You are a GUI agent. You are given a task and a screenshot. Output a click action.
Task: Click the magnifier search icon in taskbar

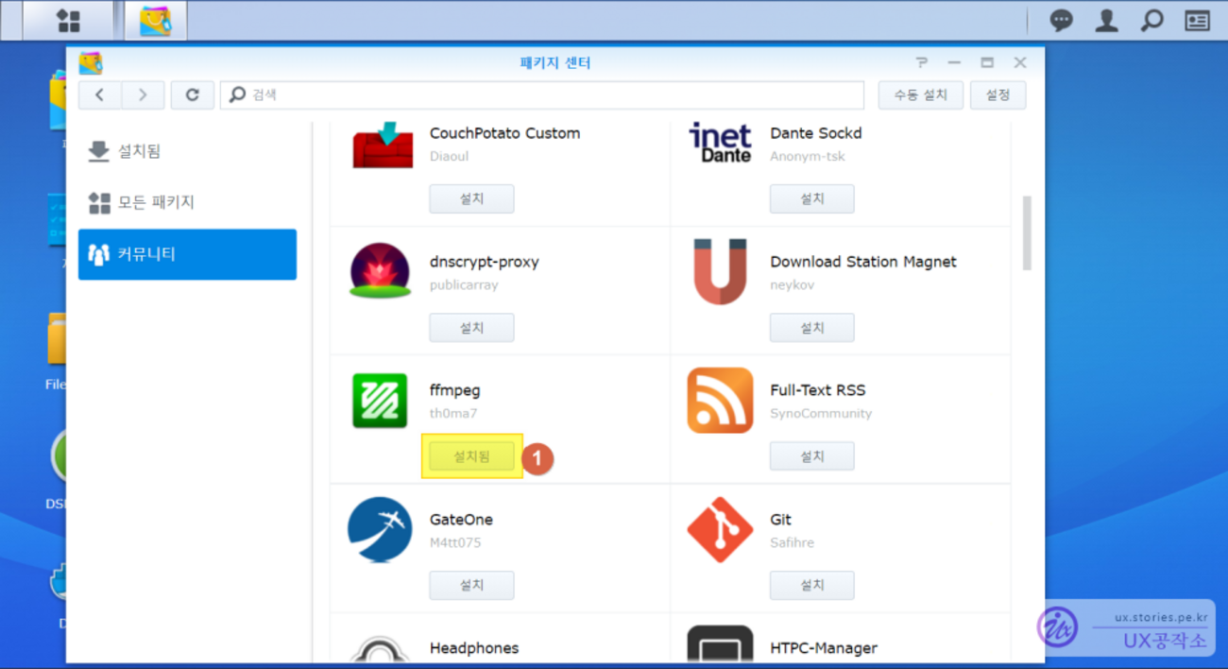[1151, 21]
